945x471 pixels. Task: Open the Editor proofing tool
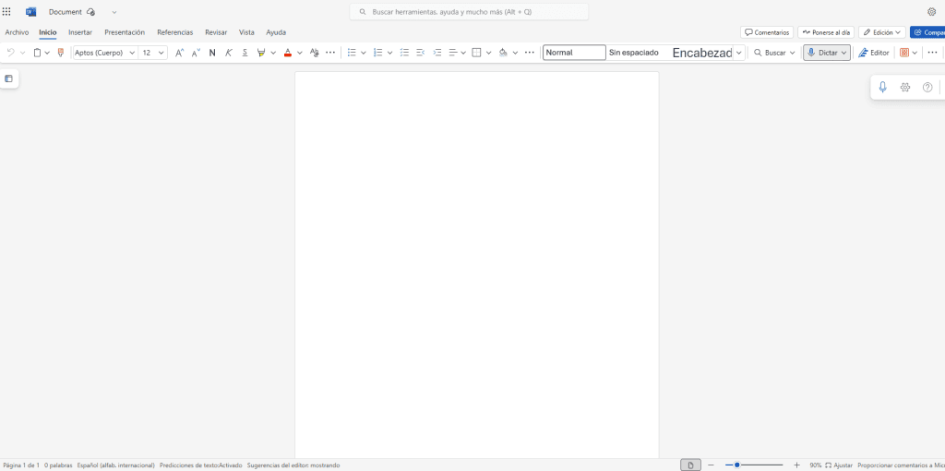(874, 53)
